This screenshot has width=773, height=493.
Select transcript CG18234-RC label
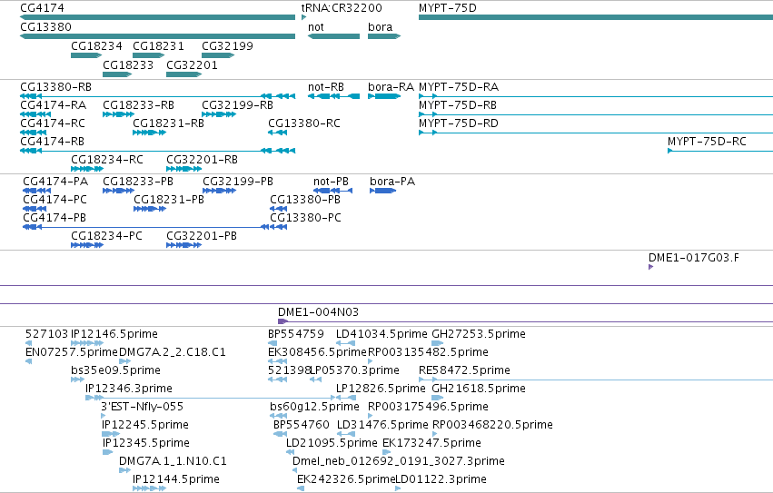(107, 160)
